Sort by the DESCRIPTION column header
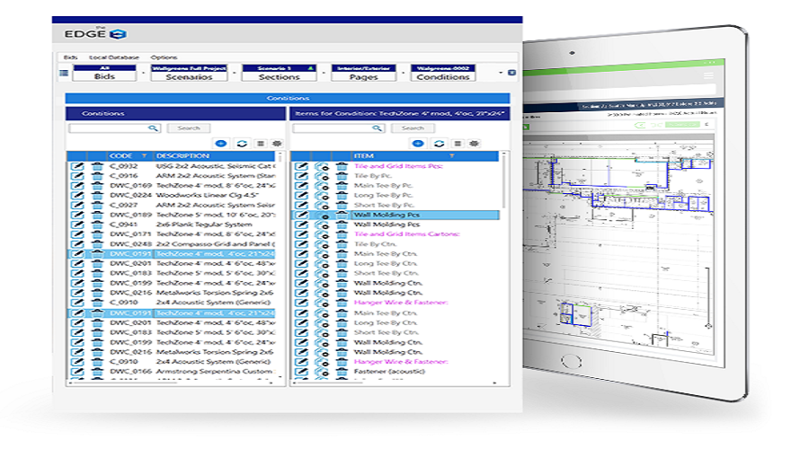 (x=182, y=155)
